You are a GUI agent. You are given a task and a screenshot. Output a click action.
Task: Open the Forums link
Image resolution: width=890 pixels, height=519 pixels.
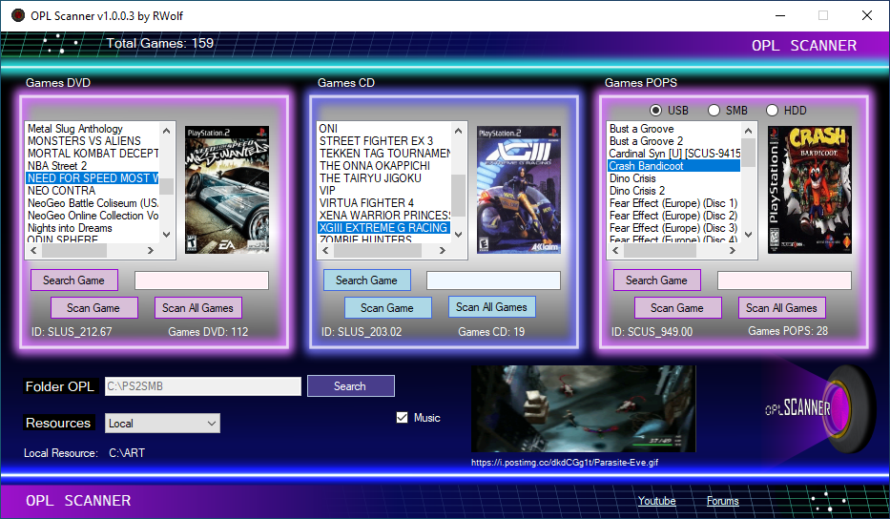coord(722,501)
